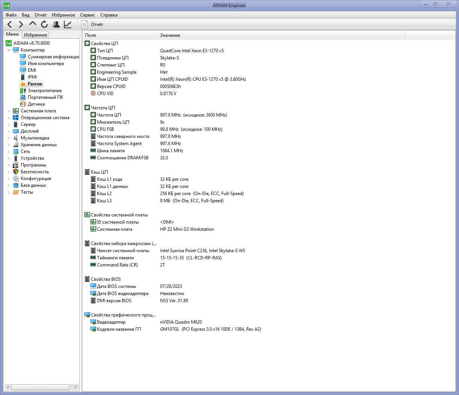The width and height of the screenshot is (459, 395).
Task: Click the Устройства tree icon
Action: [x=16, y=158]
